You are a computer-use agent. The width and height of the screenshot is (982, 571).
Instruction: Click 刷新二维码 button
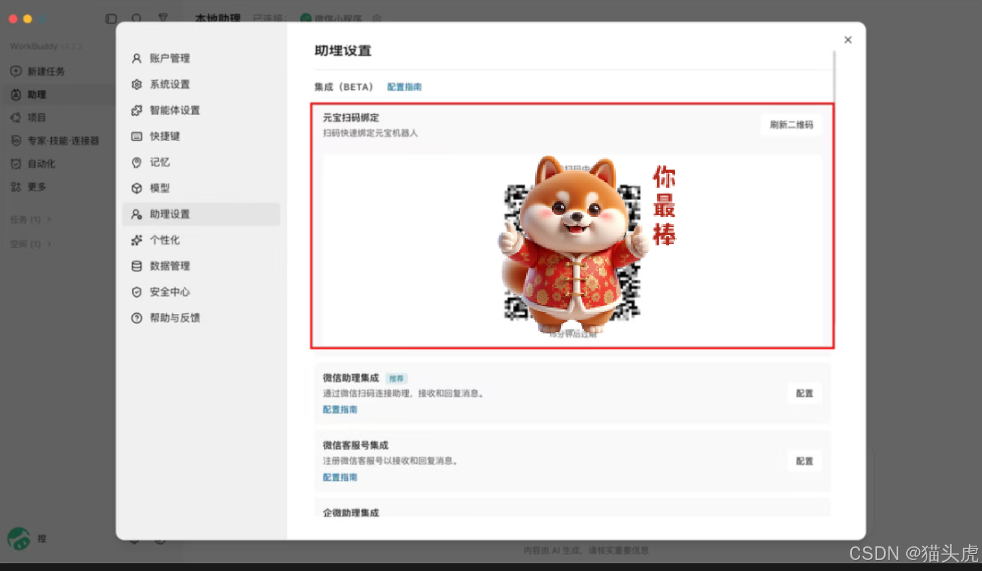pos(791,125)
